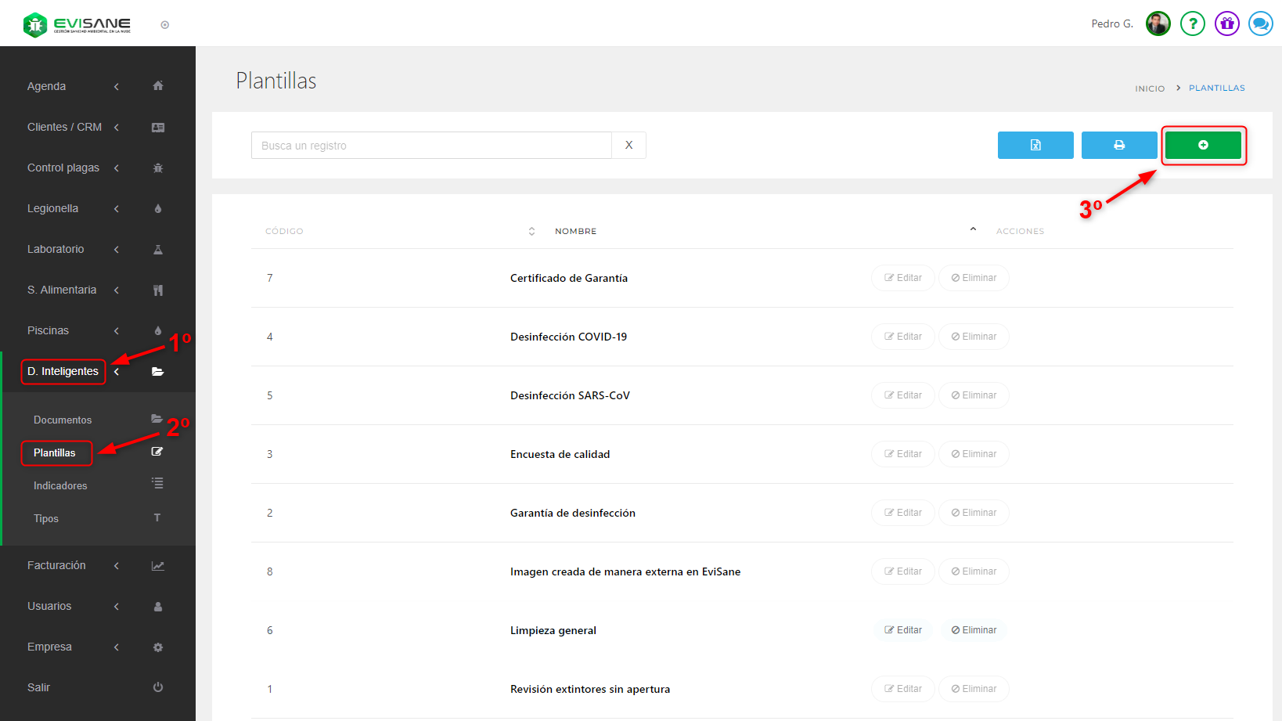The width and height of the screenshot is (1282, 721).
Task: Toggle sidebar with the circle icon near logo
Action: point(164,25)
